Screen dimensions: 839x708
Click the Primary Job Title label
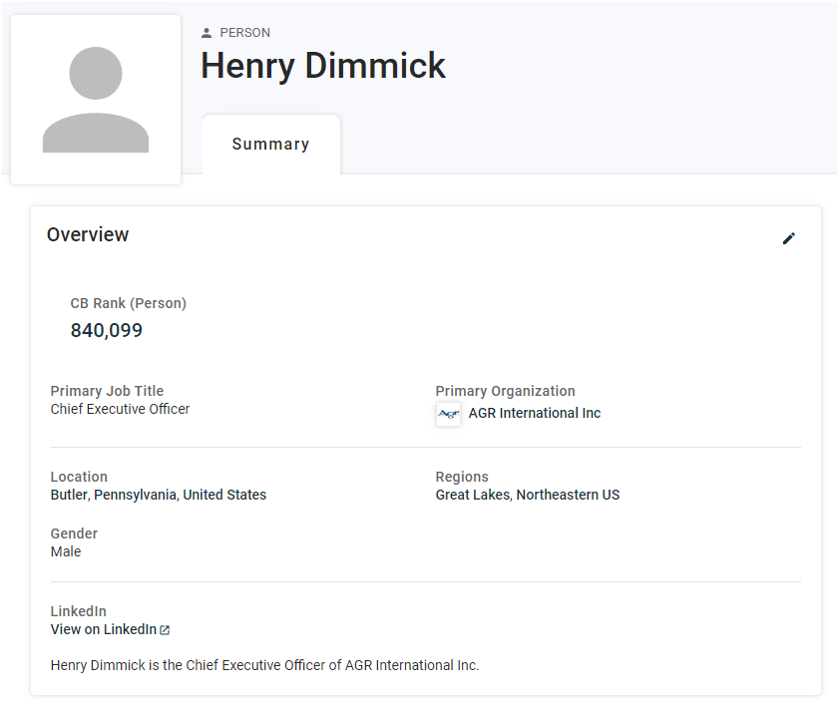pyautogui.click(x=107, y=391)
